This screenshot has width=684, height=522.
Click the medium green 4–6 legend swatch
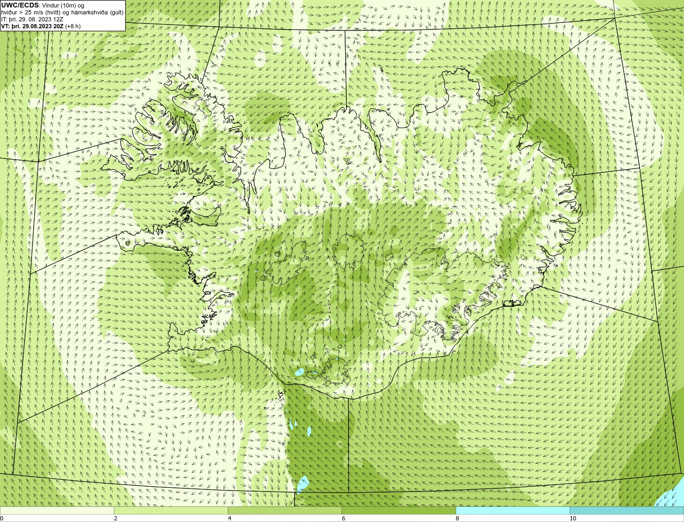tap(285, 510)
